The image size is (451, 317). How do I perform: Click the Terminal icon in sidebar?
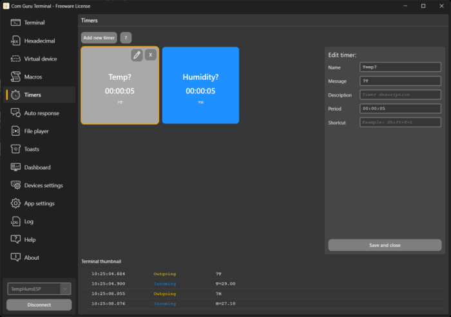[x=15, y=23]
